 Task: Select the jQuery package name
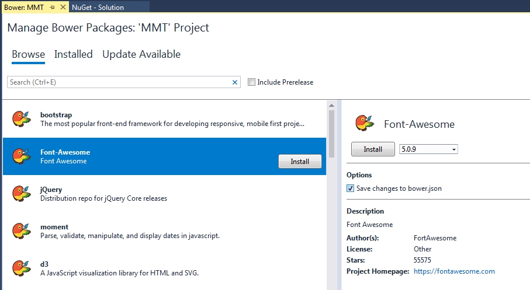coord(51,190)
